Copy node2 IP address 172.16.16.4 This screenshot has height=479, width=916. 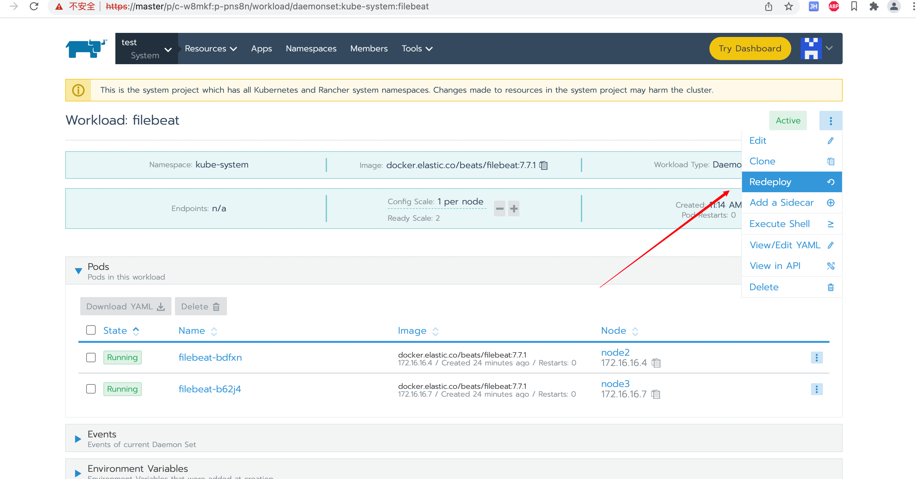656,363
